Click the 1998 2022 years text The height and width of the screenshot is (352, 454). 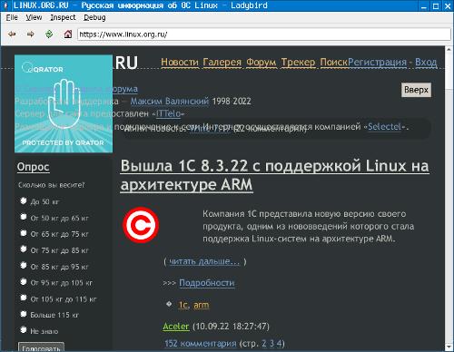click(232, 101)
